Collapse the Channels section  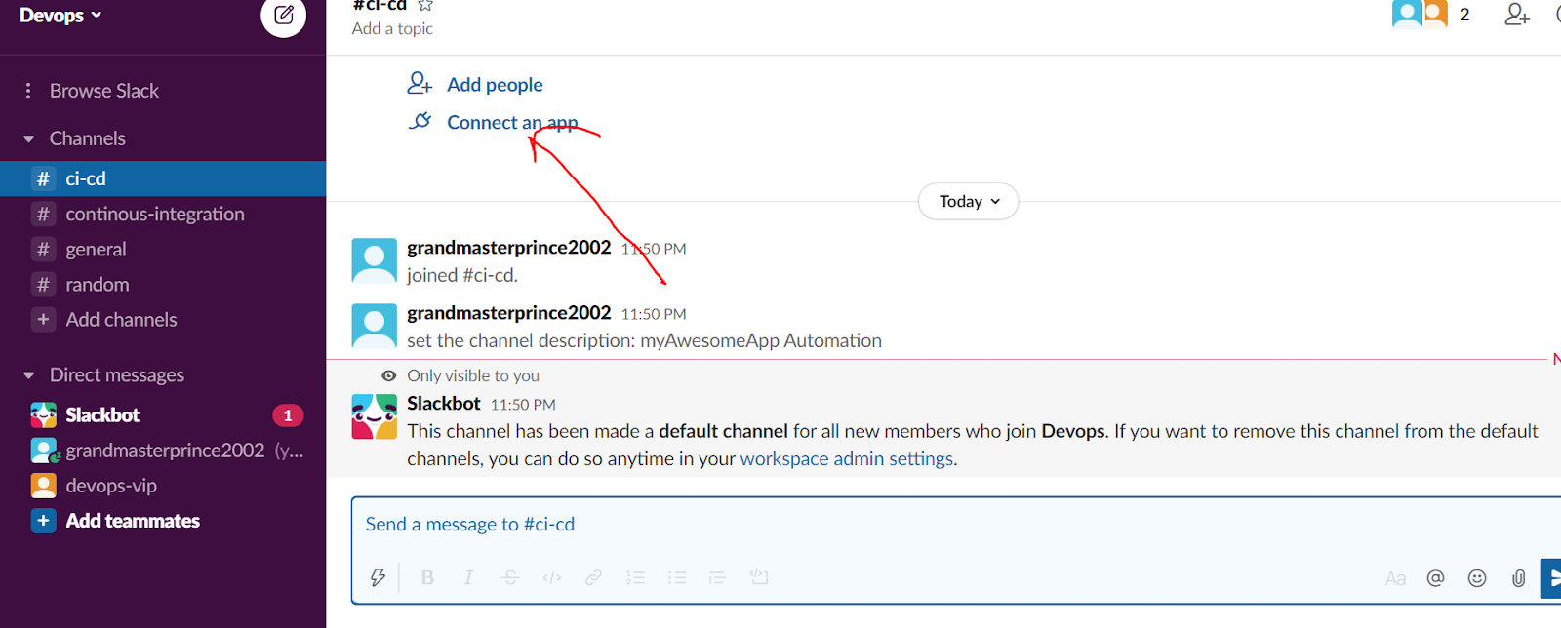[29, 138]
